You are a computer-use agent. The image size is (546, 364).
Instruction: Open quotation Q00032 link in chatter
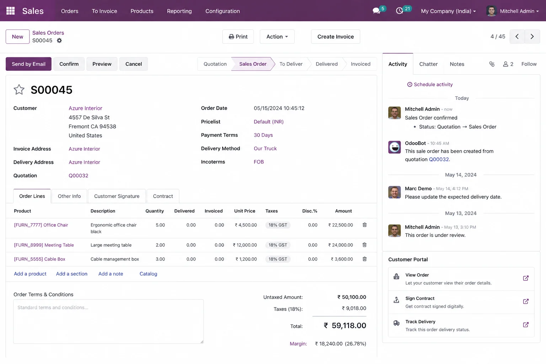coord(439,159)
